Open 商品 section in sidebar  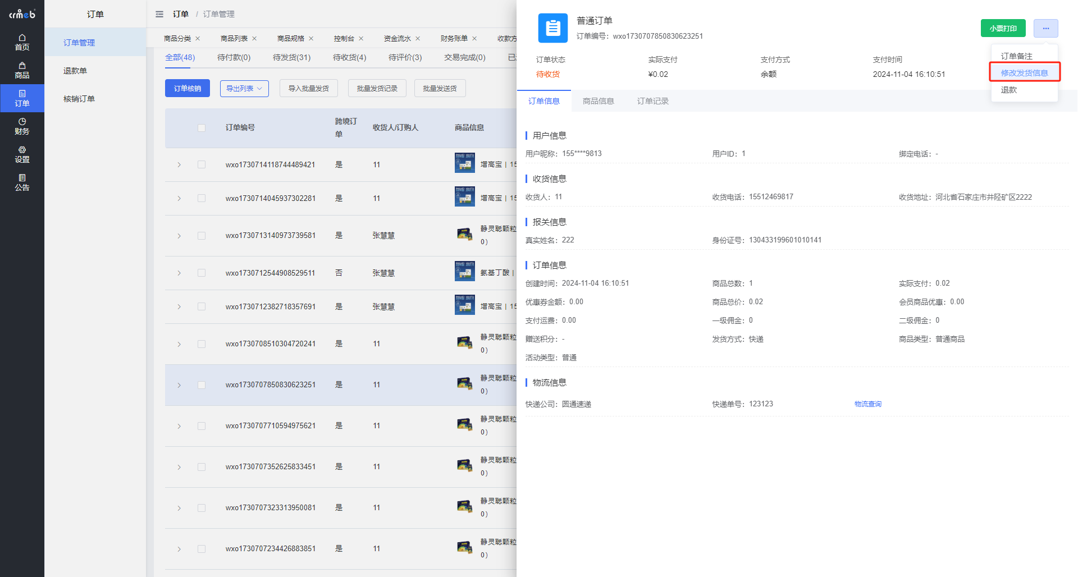[x=22, y=70]
